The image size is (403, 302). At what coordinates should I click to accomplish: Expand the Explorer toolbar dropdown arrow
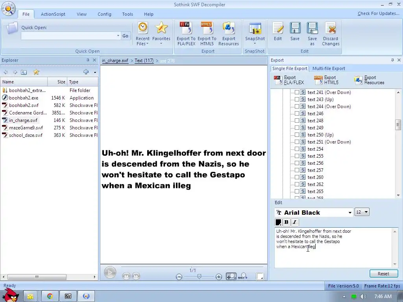[x=95, y=72]
